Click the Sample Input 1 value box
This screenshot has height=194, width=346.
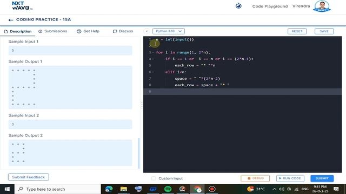click(70, 50)
